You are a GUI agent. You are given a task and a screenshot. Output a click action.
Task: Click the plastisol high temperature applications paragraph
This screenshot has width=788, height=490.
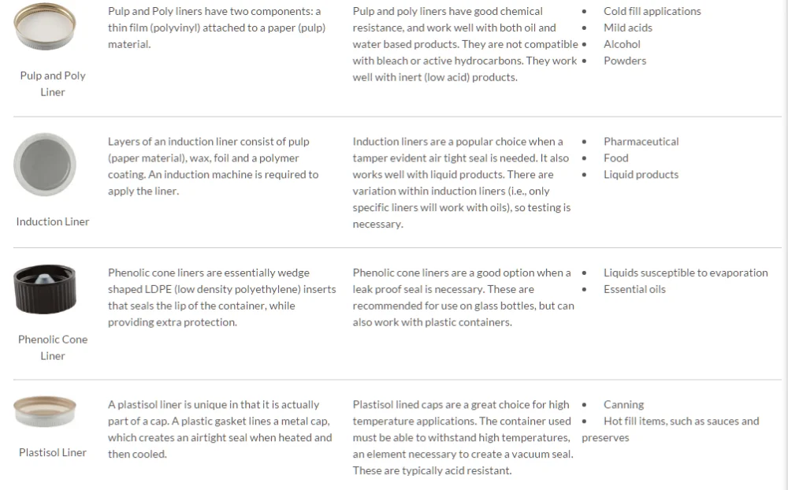(463, 437)
